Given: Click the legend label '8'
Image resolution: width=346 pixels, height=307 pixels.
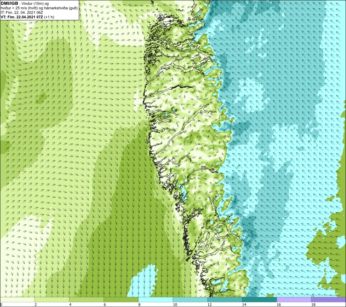Looking at the screenshot, I should [x=139, y=305].
